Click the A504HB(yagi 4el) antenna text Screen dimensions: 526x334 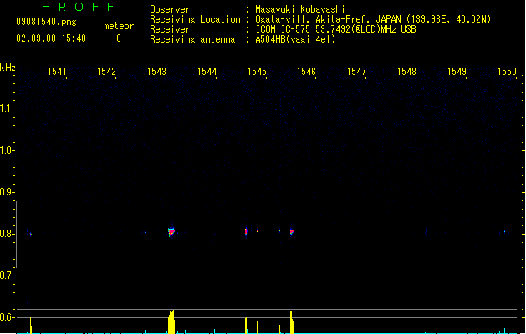[x=295, y=39]
